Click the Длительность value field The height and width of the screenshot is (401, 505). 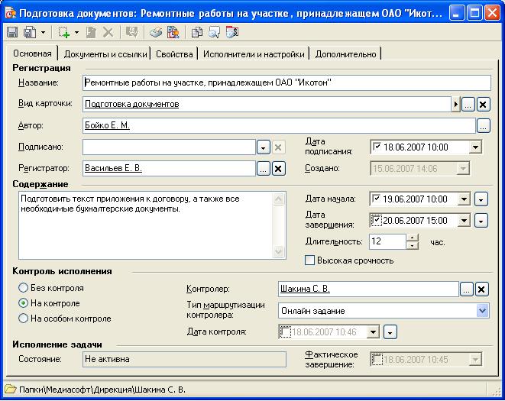click(x=387, y=241)
